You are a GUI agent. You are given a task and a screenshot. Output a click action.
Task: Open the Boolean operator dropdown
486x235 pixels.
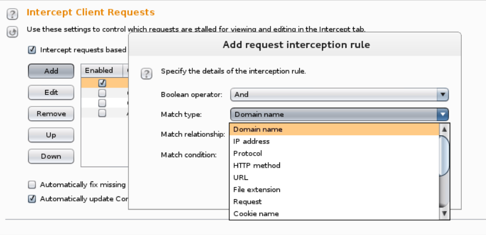(339, 94)
